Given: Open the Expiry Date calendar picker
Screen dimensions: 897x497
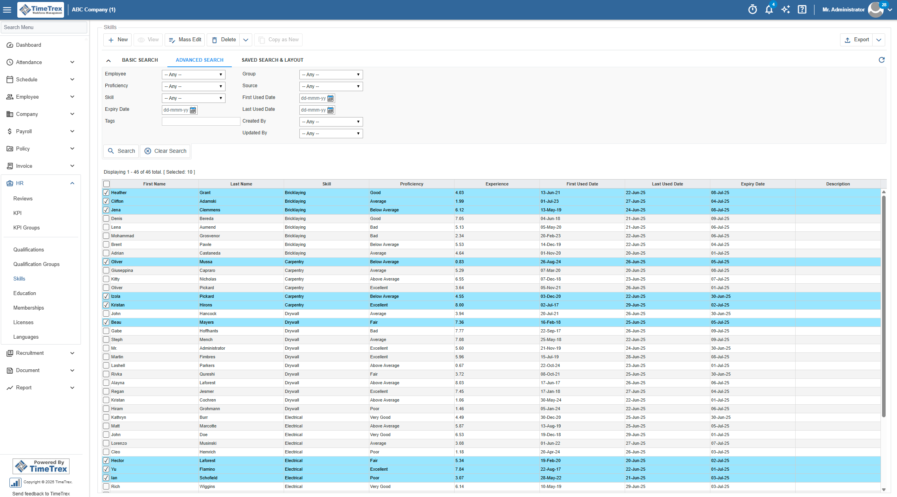Looking at the screenshot, I should (x=193, y=110).
